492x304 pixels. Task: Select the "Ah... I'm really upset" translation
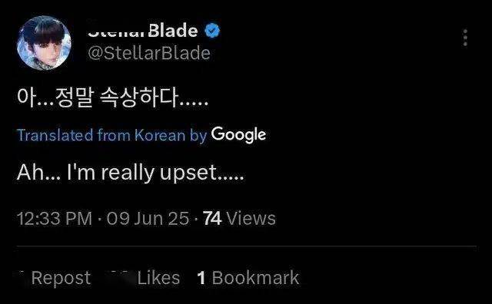coord(130,173)
